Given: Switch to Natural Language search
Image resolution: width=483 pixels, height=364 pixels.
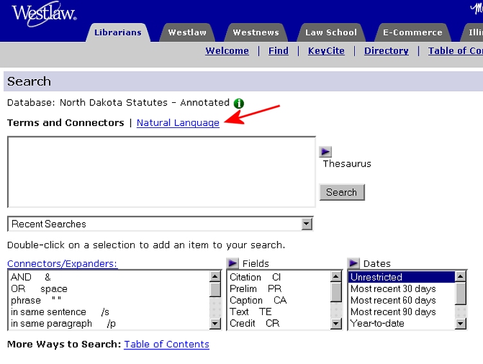Looking at the screenshot, I should [178, 123].
